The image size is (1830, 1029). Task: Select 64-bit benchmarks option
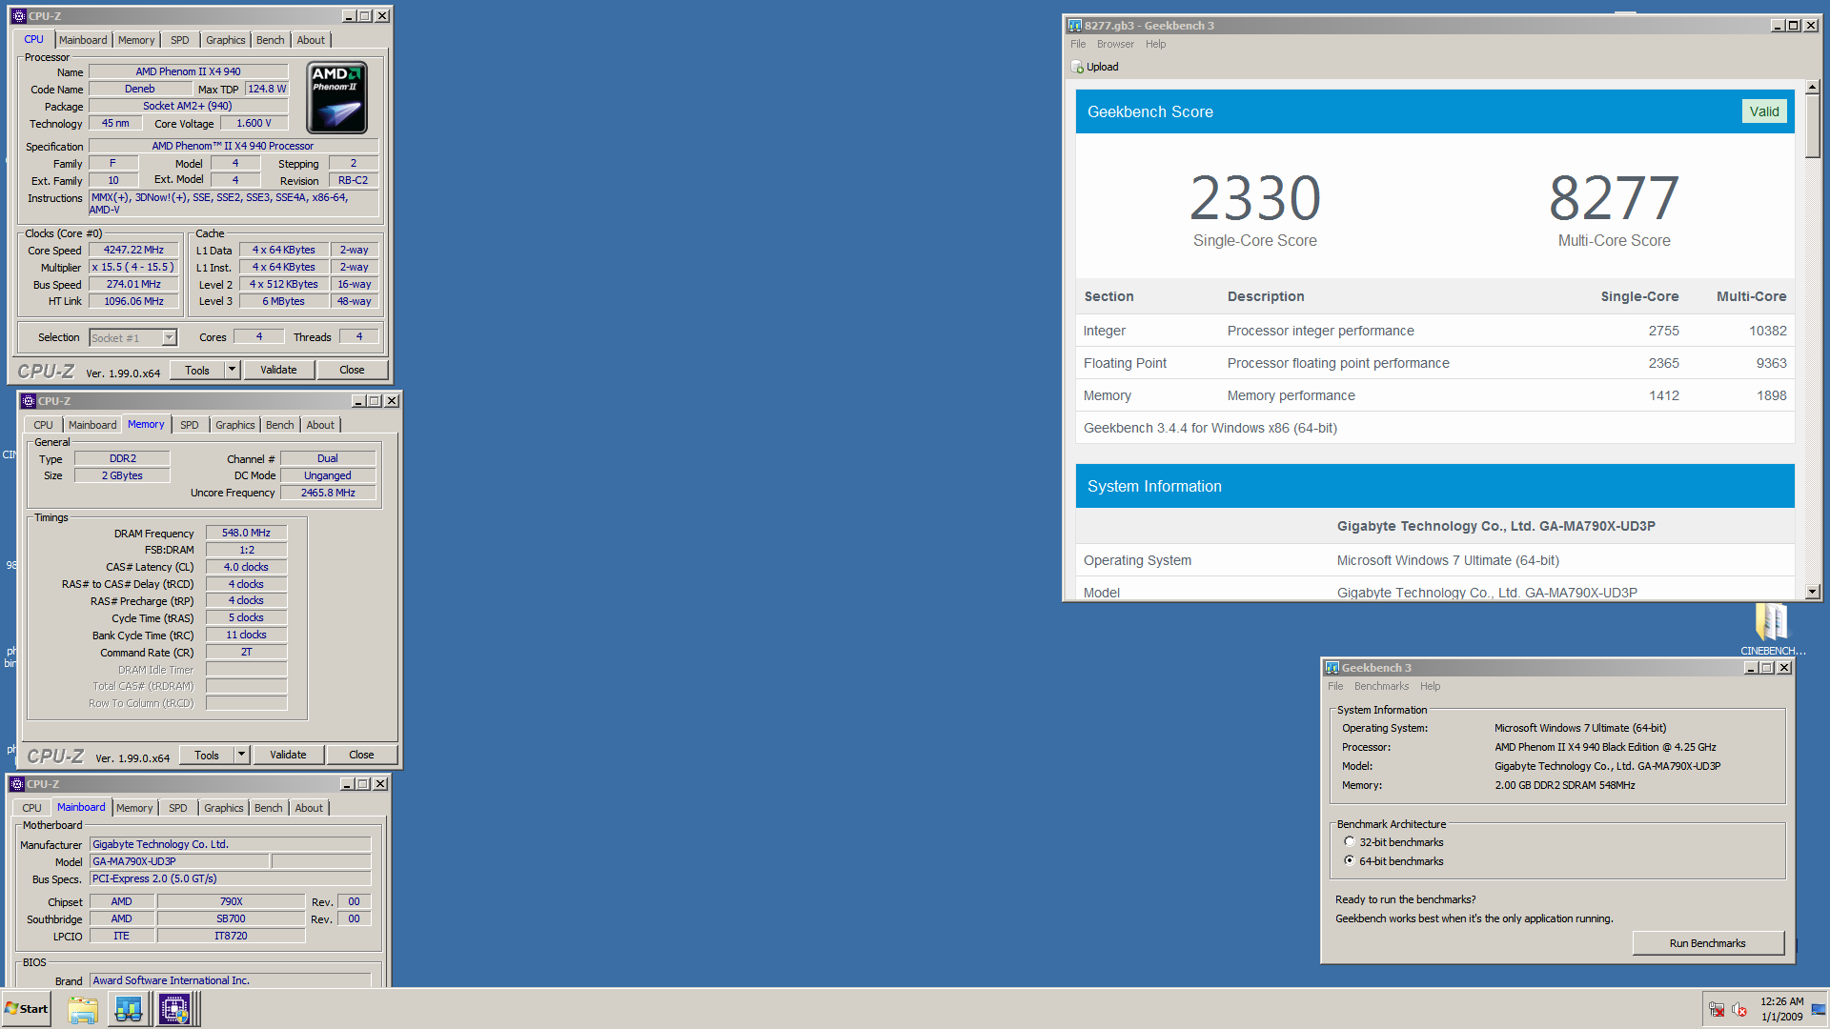pyautogui.click(x=1349, y=861)
